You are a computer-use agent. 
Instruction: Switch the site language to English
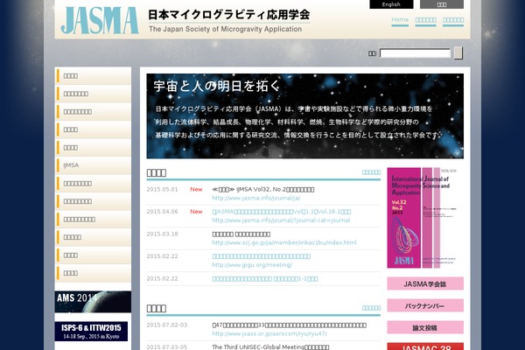(391, 4)
